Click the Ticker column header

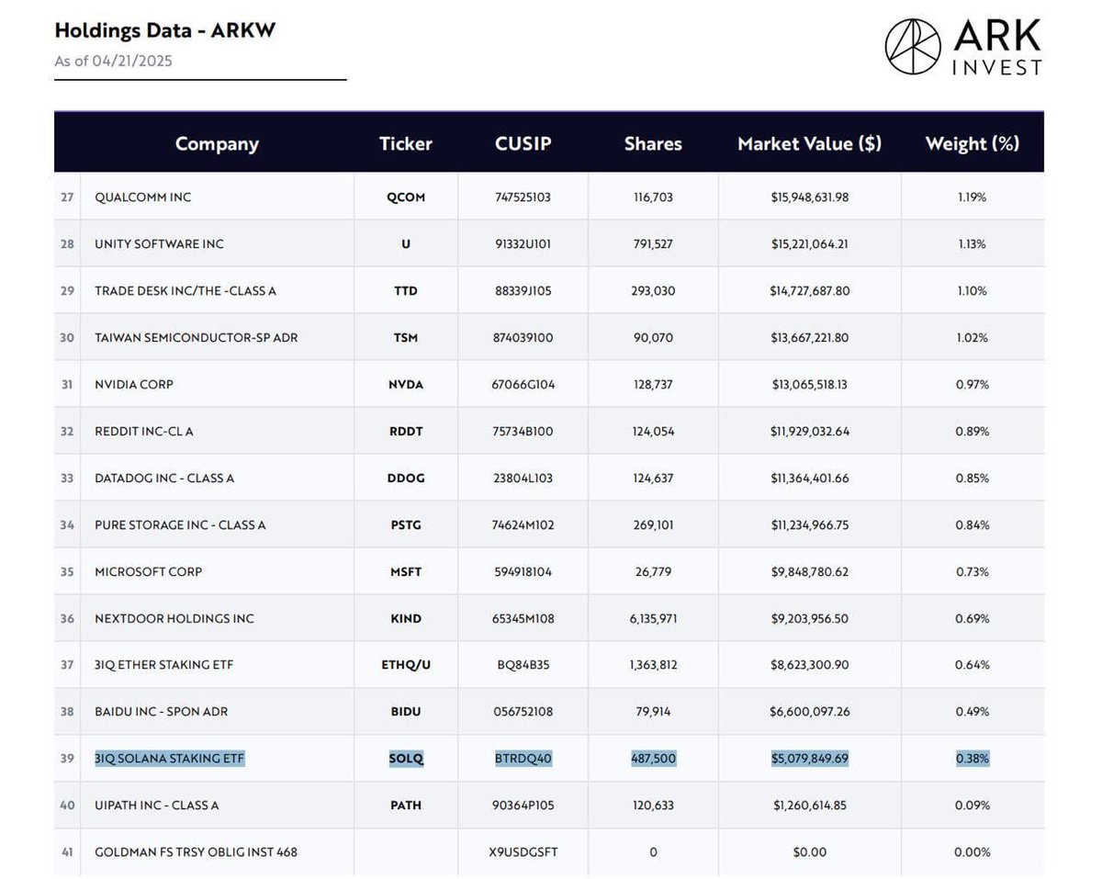(x=405, y=143)
